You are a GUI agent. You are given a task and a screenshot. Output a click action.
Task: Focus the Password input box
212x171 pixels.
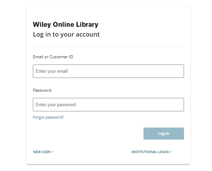click(x=108, y=105)
